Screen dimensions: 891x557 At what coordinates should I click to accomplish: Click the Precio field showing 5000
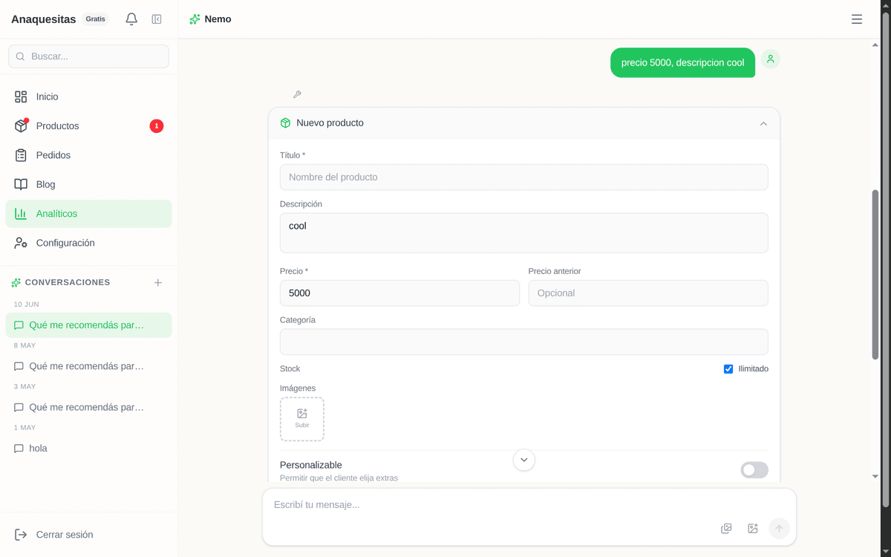coord(399,293)
